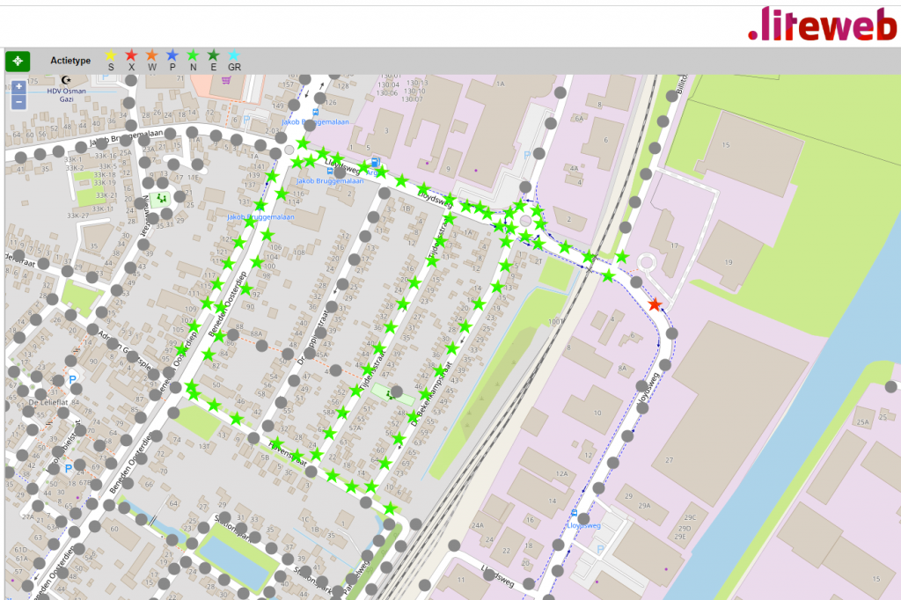The image size is (901, 600).
Task: Select the red X action type star
Action: (x=131, y=56)
